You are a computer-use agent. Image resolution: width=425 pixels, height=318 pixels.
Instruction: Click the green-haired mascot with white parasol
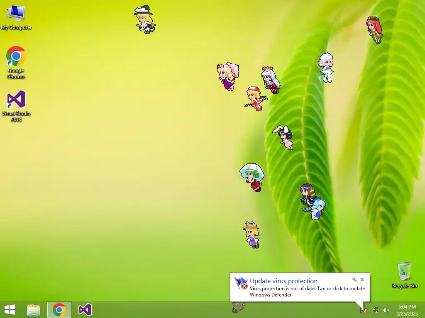tap(252, 177)
